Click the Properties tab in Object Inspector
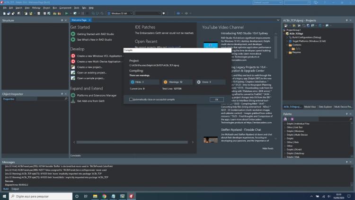This screenshot has height=200, width=355. (x=9, y=99)
